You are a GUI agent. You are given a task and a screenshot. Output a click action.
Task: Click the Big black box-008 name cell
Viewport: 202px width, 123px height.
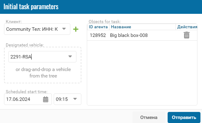point(129,35)
